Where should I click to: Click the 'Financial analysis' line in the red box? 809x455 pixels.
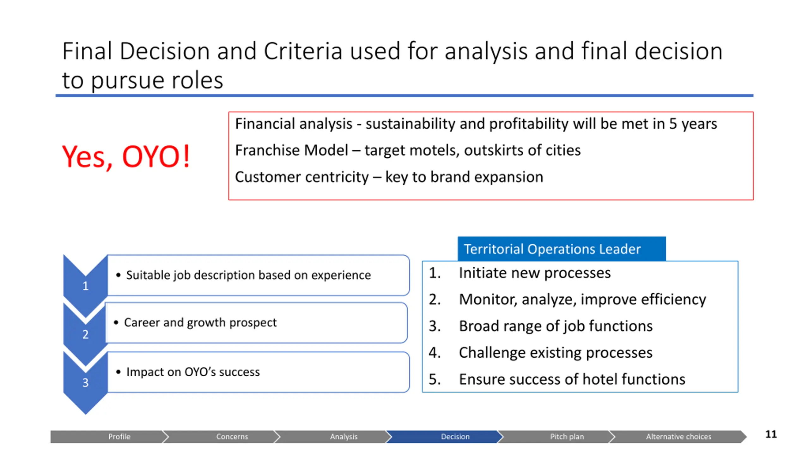tap(476, 124)
